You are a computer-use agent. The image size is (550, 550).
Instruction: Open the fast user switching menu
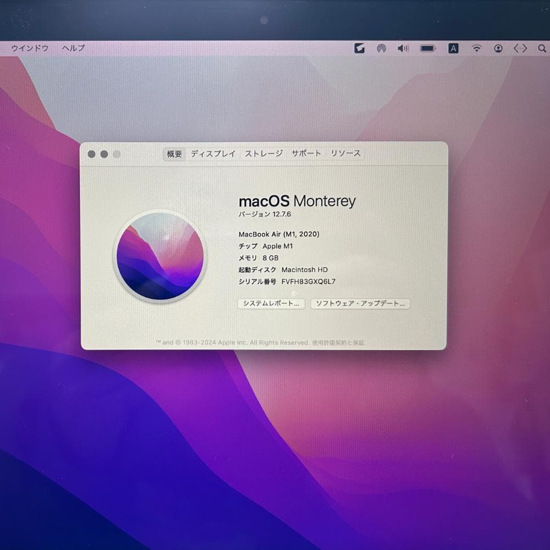coord(498,48)
